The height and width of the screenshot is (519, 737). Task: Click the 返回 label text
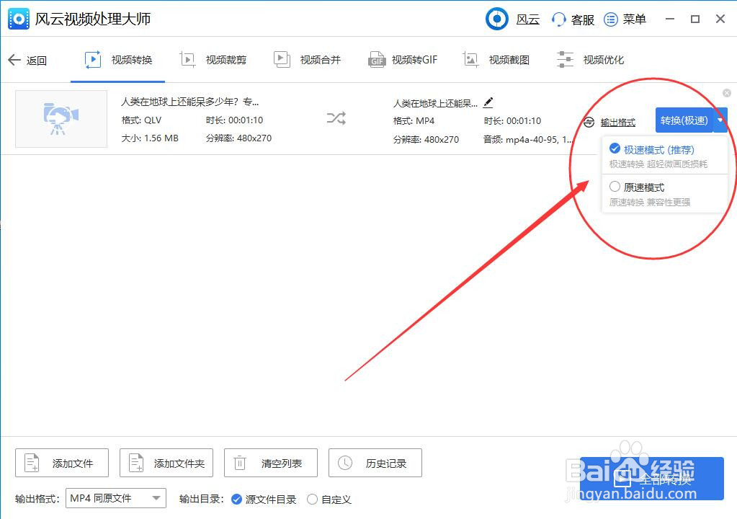pyautogui.click(x=37, y=60)
